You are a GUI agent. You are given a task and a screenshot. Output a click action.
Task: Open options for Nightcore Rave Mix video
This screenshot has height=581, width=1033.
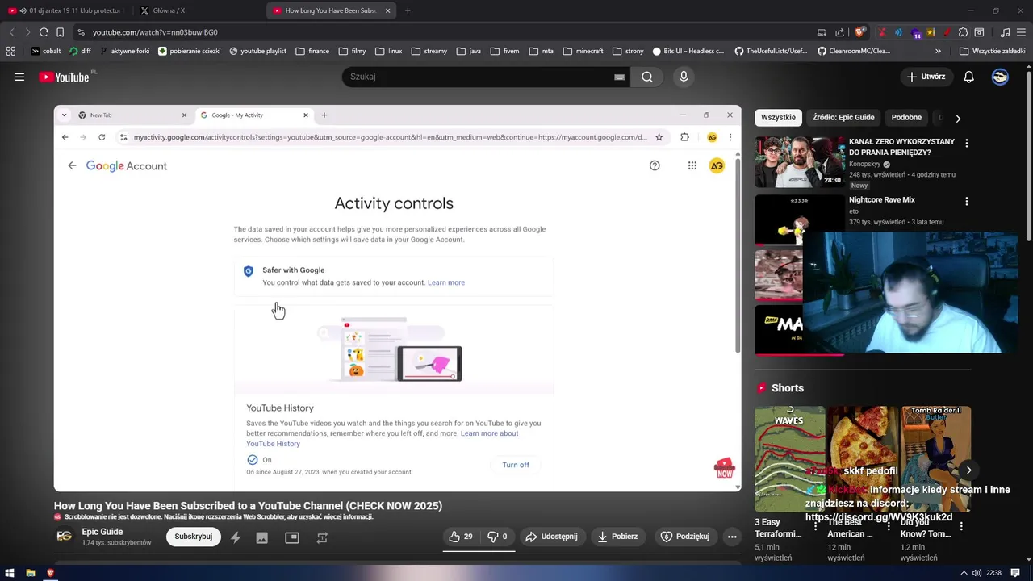point(966,201)
